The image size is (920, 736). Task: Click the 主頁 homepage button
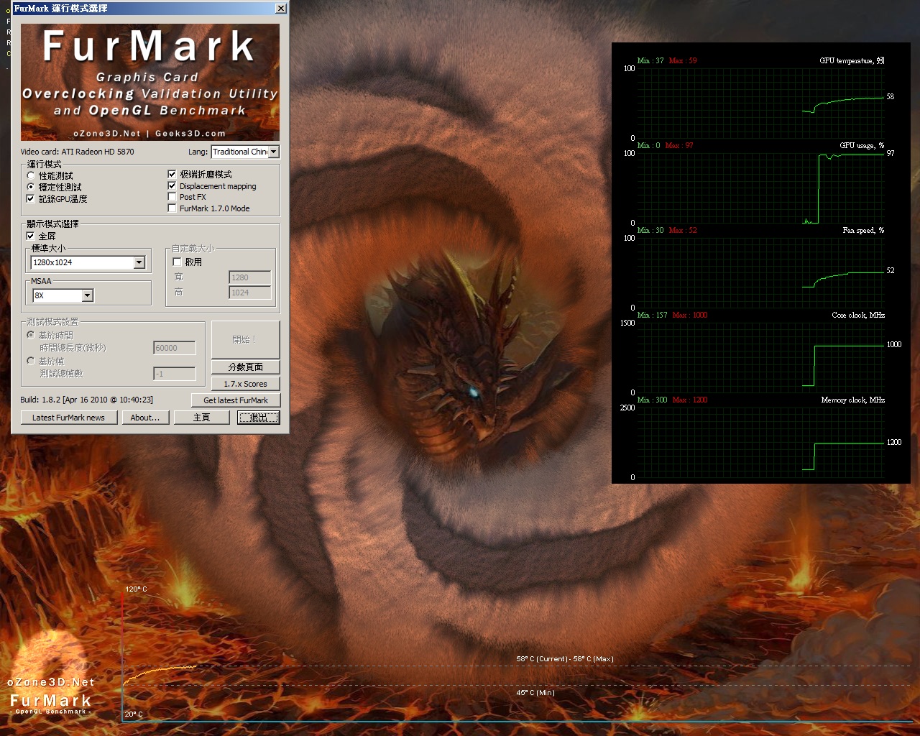[201, 418]
